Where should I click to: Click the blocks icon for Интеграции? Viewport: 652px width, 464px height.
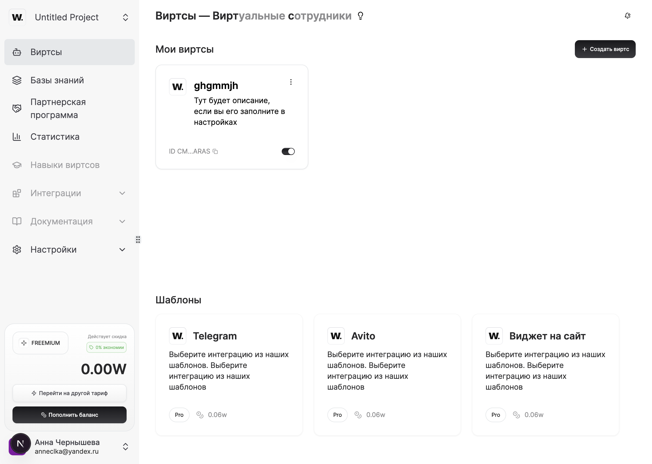[17, 193]
